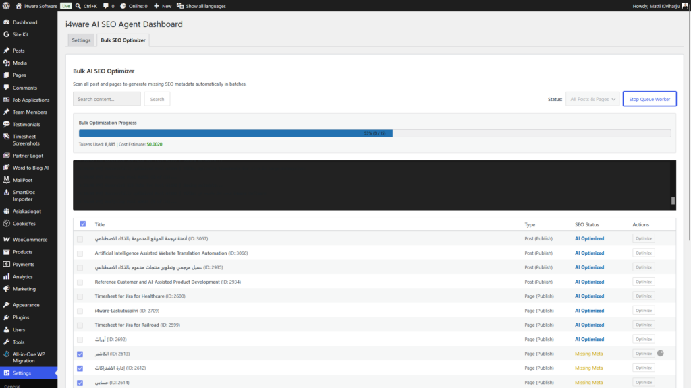Click the Search button

(x=157, y=99)
